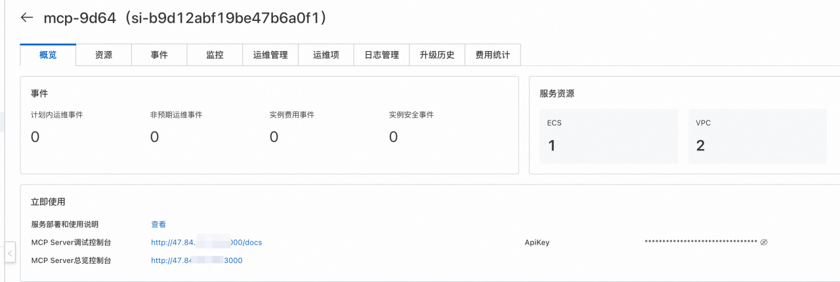The height and width of the screenshot is (282, 840).
Task: Expand the collapsed left sidebar handle
Action: click(x=10, y=252)
